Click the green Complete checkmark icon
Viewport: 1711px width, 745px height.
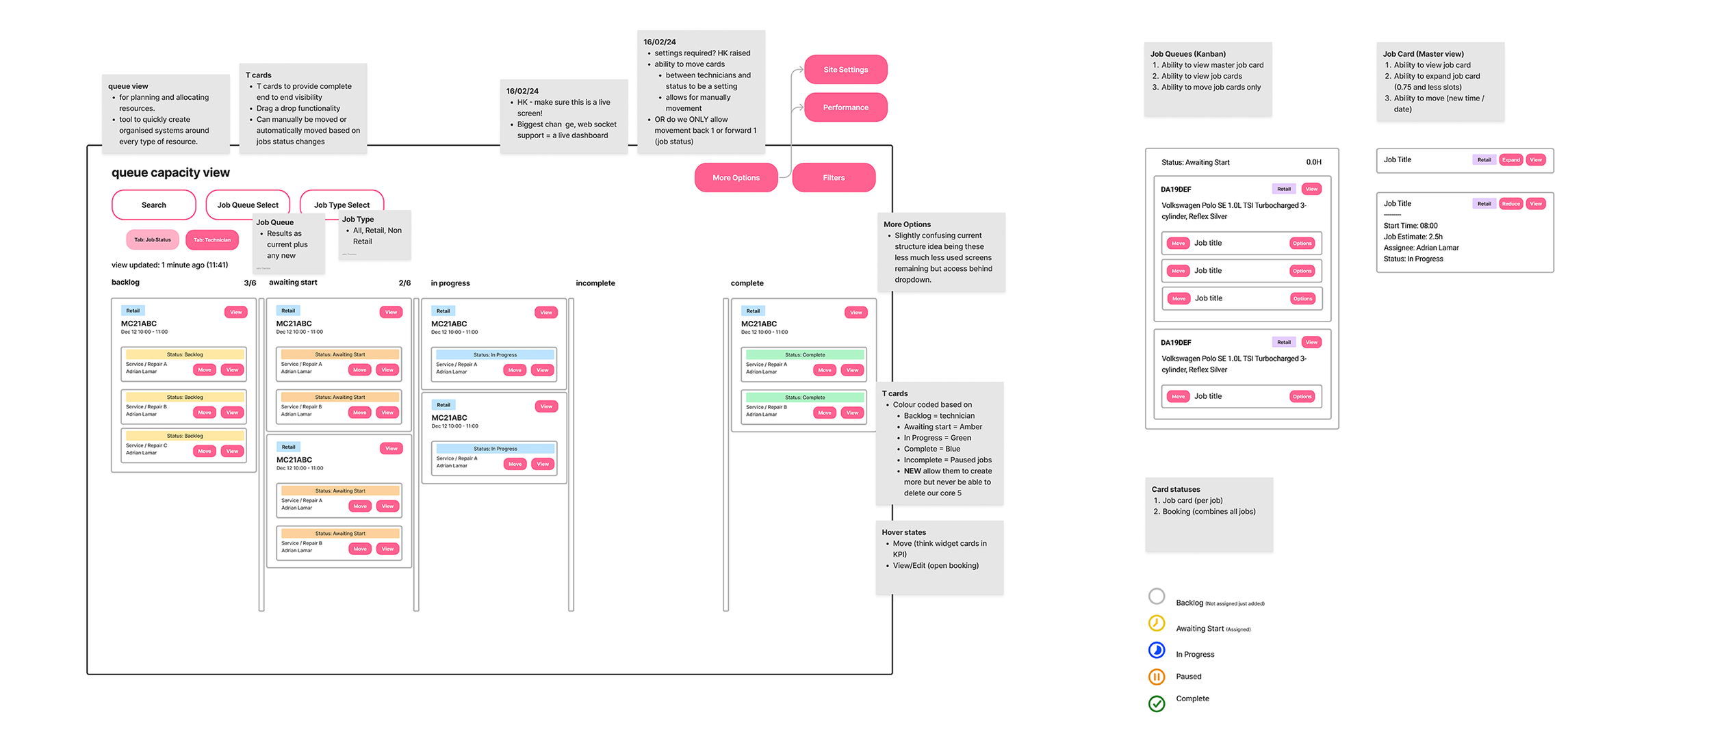click(x=1156, y=703)
